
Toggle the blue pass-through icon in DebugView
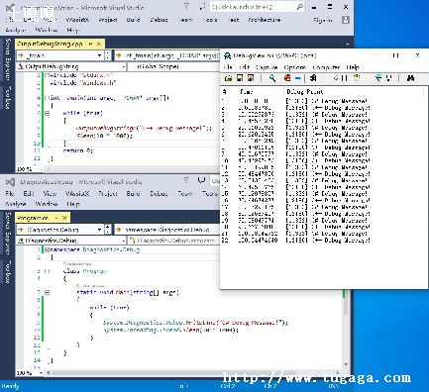tap(298, 78)
